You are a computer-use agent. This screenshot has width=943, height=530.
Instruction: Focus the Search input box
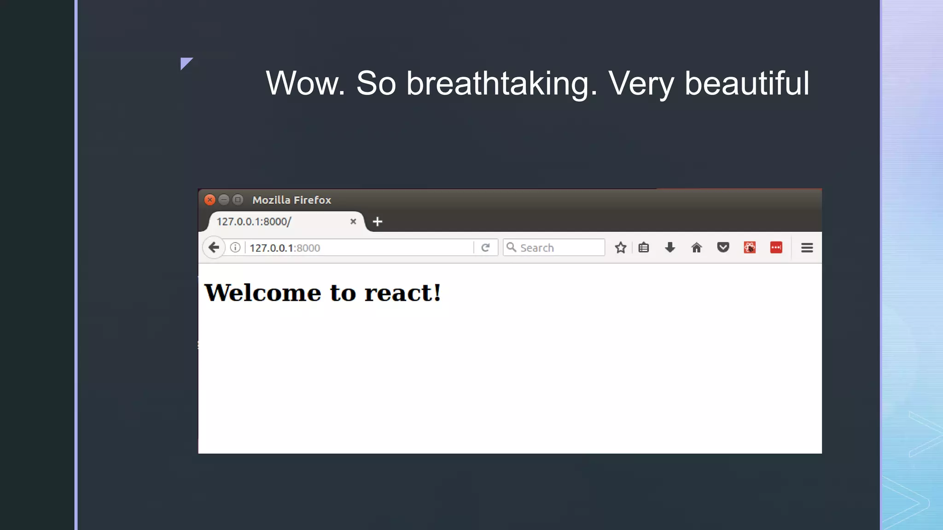coord(559,248)
